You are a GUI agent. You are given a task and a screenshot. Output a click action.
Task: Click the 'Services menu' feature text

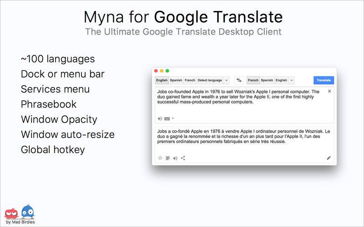pos(55,89)
